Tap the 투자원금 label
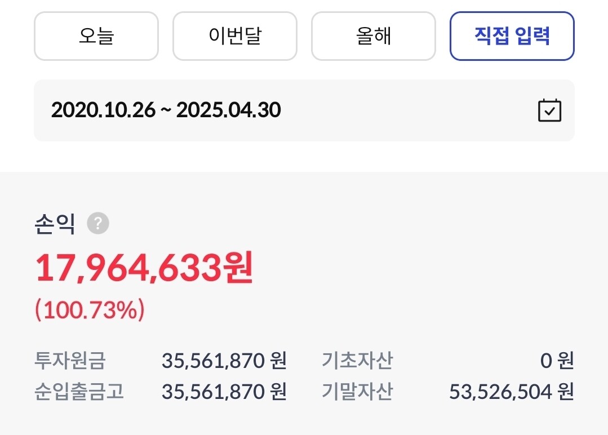 tap(70, 361)
